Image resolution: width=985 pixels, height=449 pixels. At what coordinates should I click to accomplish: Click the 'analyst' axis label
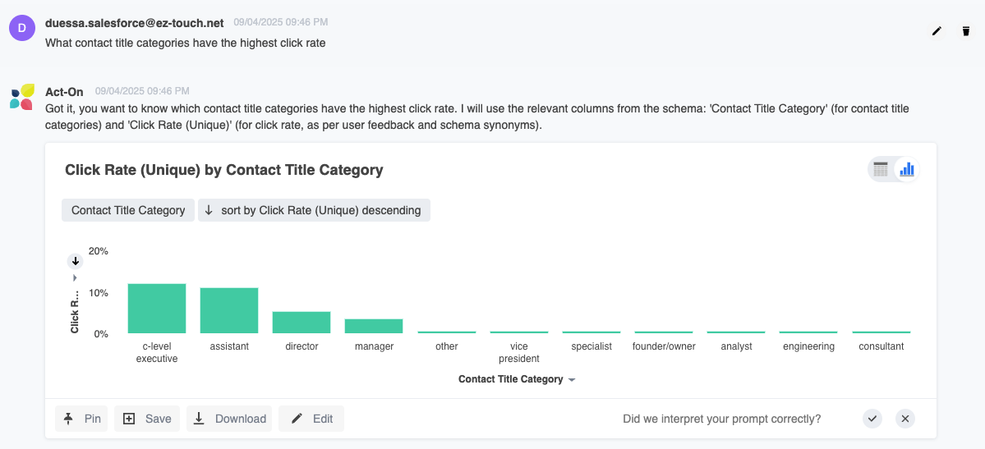click(736, 346)
